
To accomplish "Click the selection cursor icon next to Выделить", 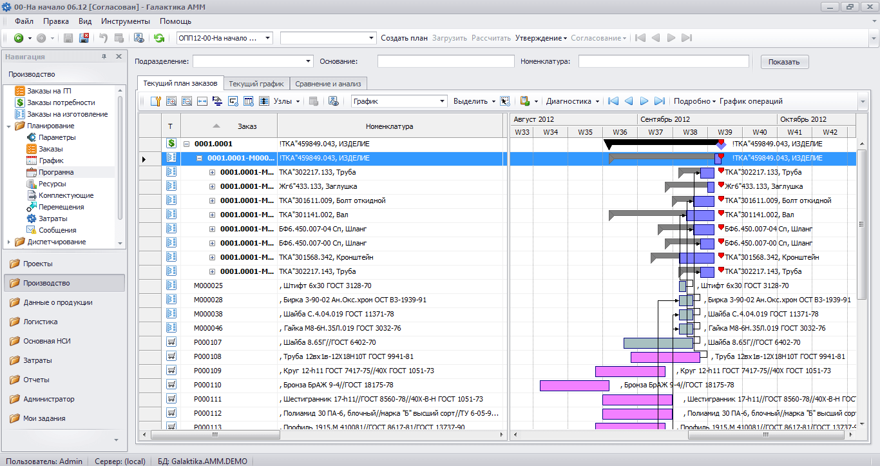I will tap(505, 101).
